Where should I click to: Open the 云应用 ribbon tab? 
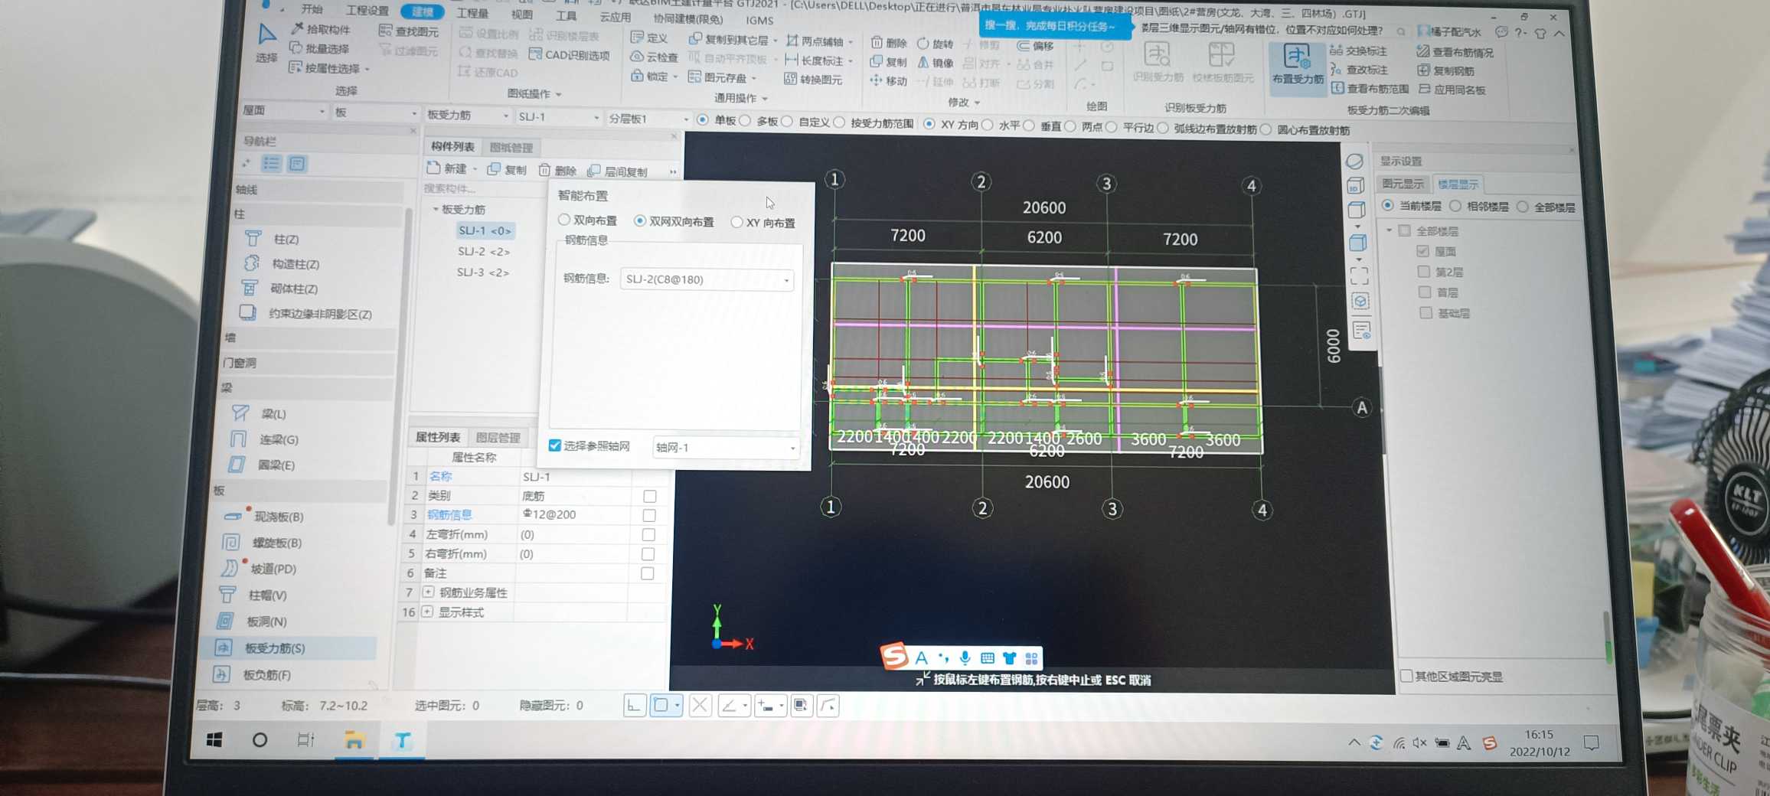pos(615,17)
